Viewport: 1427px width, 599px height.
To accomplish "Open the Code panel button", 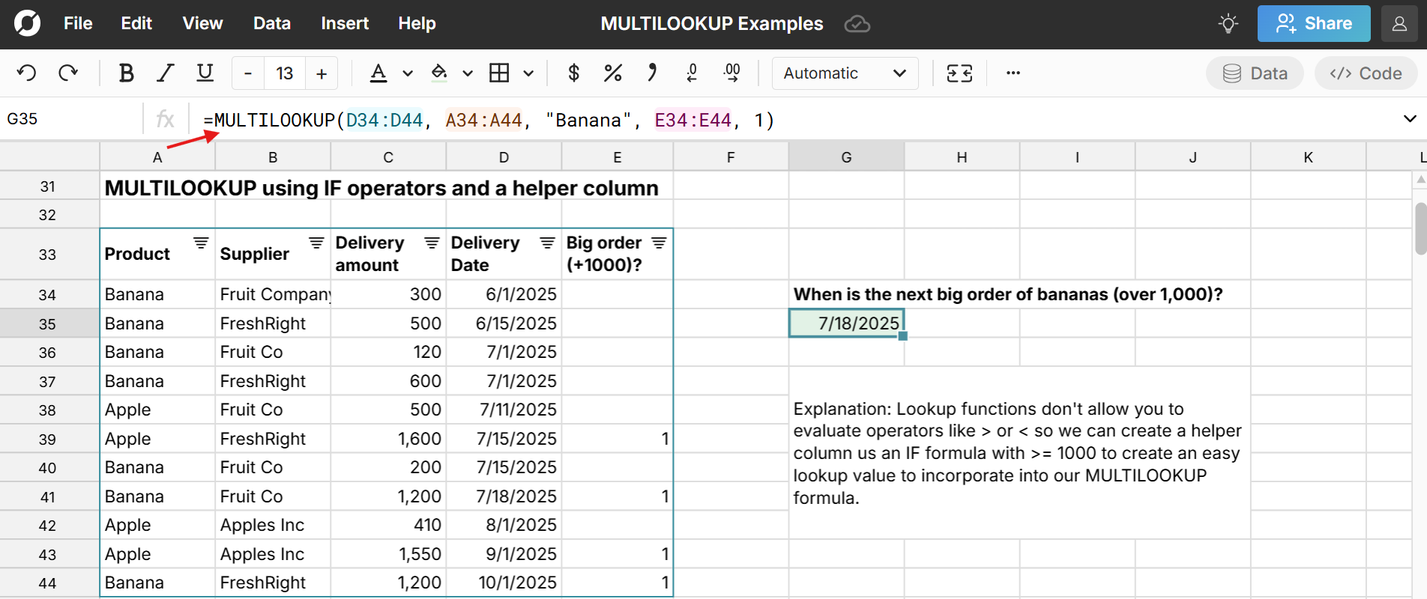I will pyautogui.click(x=1365, y=73).
